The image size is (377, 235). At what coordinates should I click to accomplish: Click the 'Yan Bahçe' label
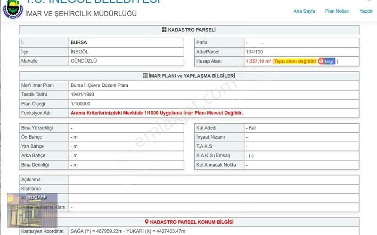33,146
